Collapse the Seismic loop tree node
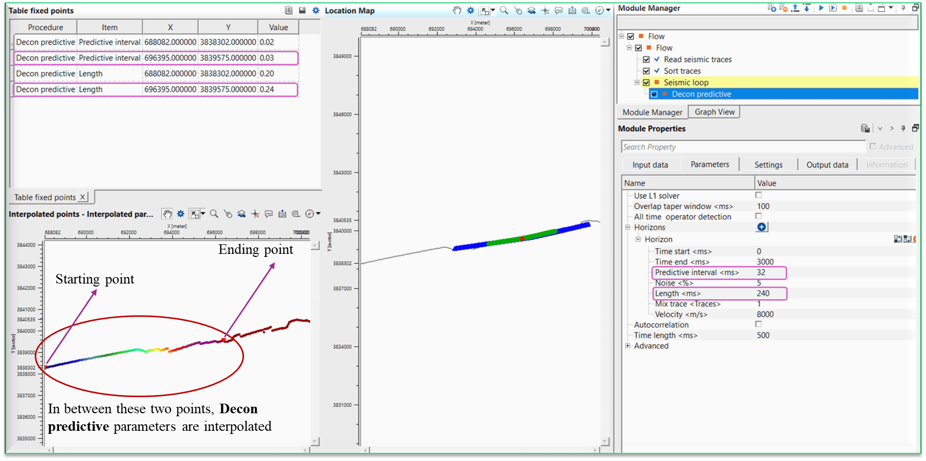 coord(637,82)
